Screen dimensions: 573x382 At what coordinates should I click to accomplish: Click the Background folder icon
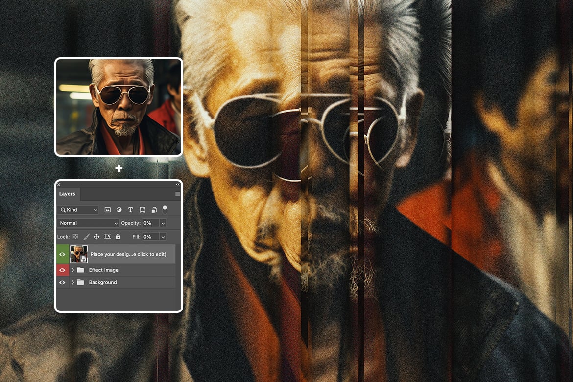tap(80, 282)
